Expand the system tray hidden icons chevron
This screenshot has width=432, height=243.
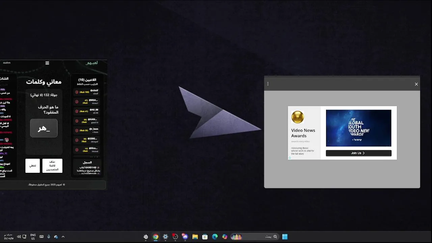pos(63,237)
